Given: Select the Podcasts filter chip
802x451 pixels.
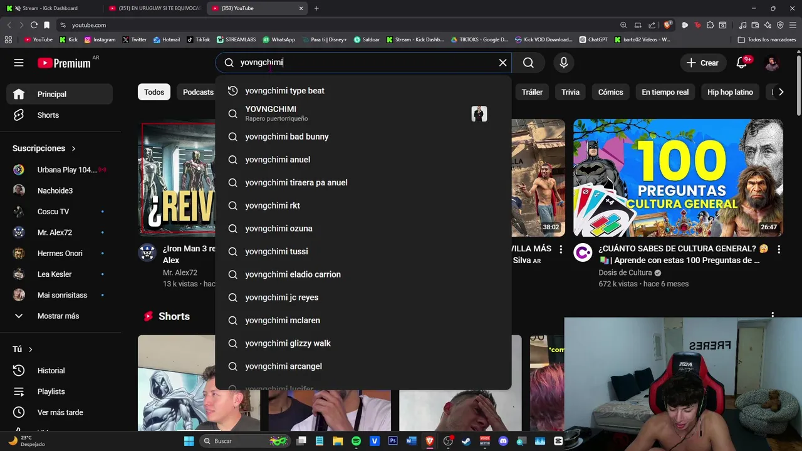Looking at the screenshot, I should click(198, 92).
